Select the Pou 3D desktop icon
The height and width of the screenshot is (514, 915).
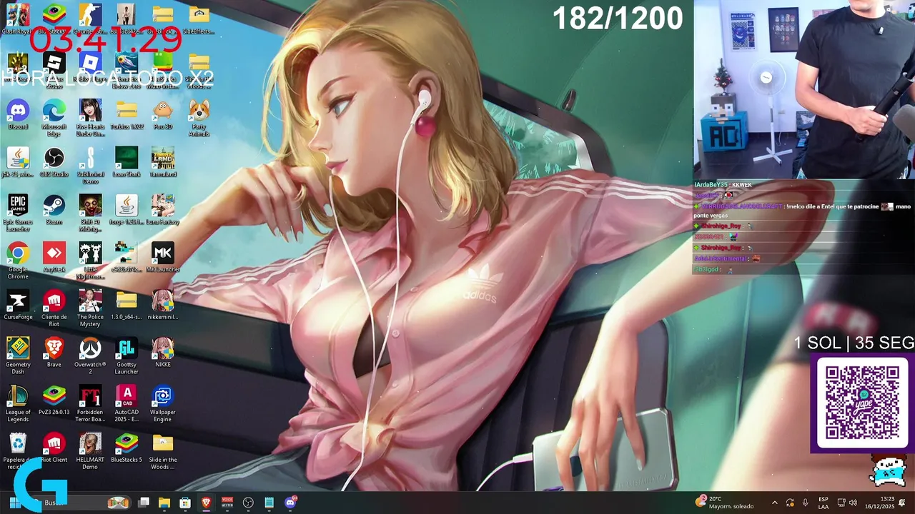[x=163, y=114]
